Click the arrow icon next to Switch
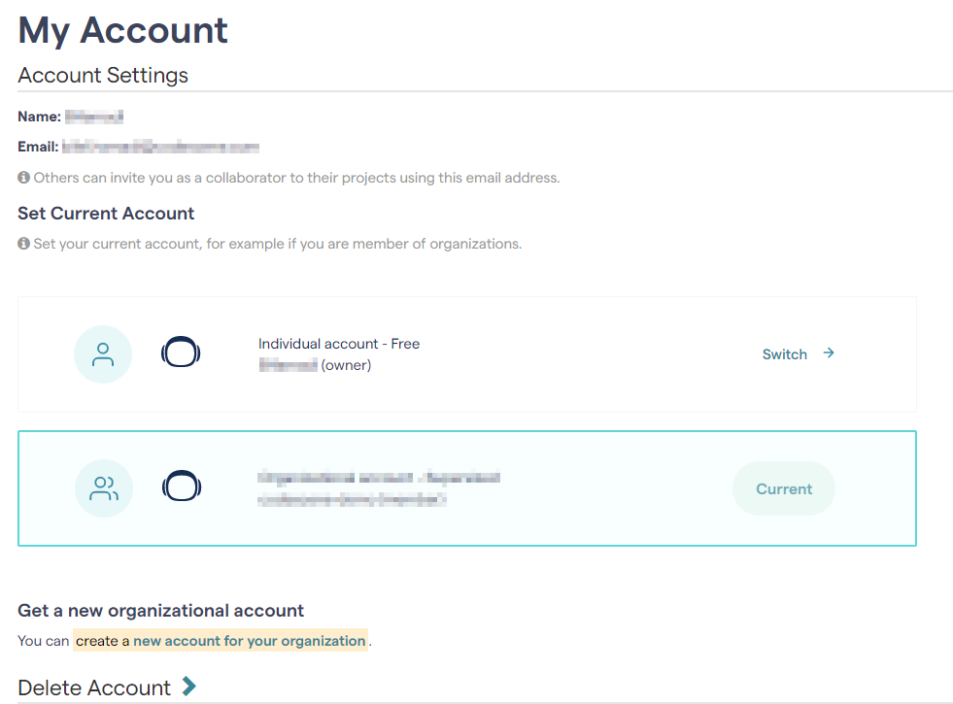953x704 pixels. pyautogui.click(x=829, y=352)
